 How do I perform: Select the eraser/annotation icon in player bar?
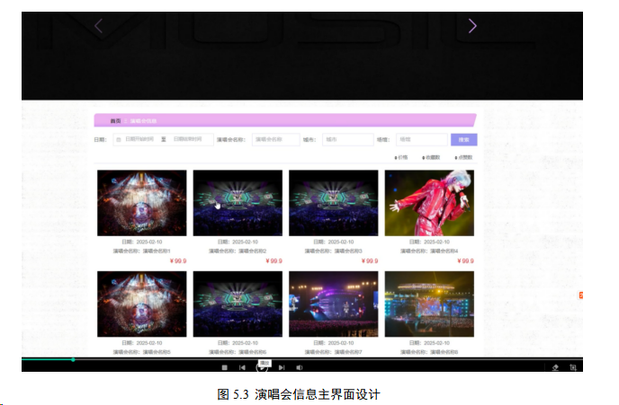point(555,367)
